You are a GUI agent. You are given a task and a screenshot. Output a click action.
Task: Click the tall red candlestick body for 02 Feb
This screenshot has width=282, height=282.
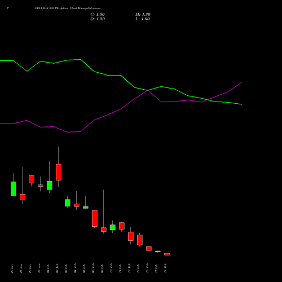point(59,172)
